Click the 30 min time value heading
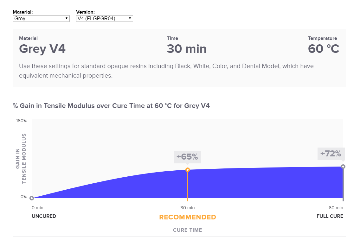 [187, 49]
